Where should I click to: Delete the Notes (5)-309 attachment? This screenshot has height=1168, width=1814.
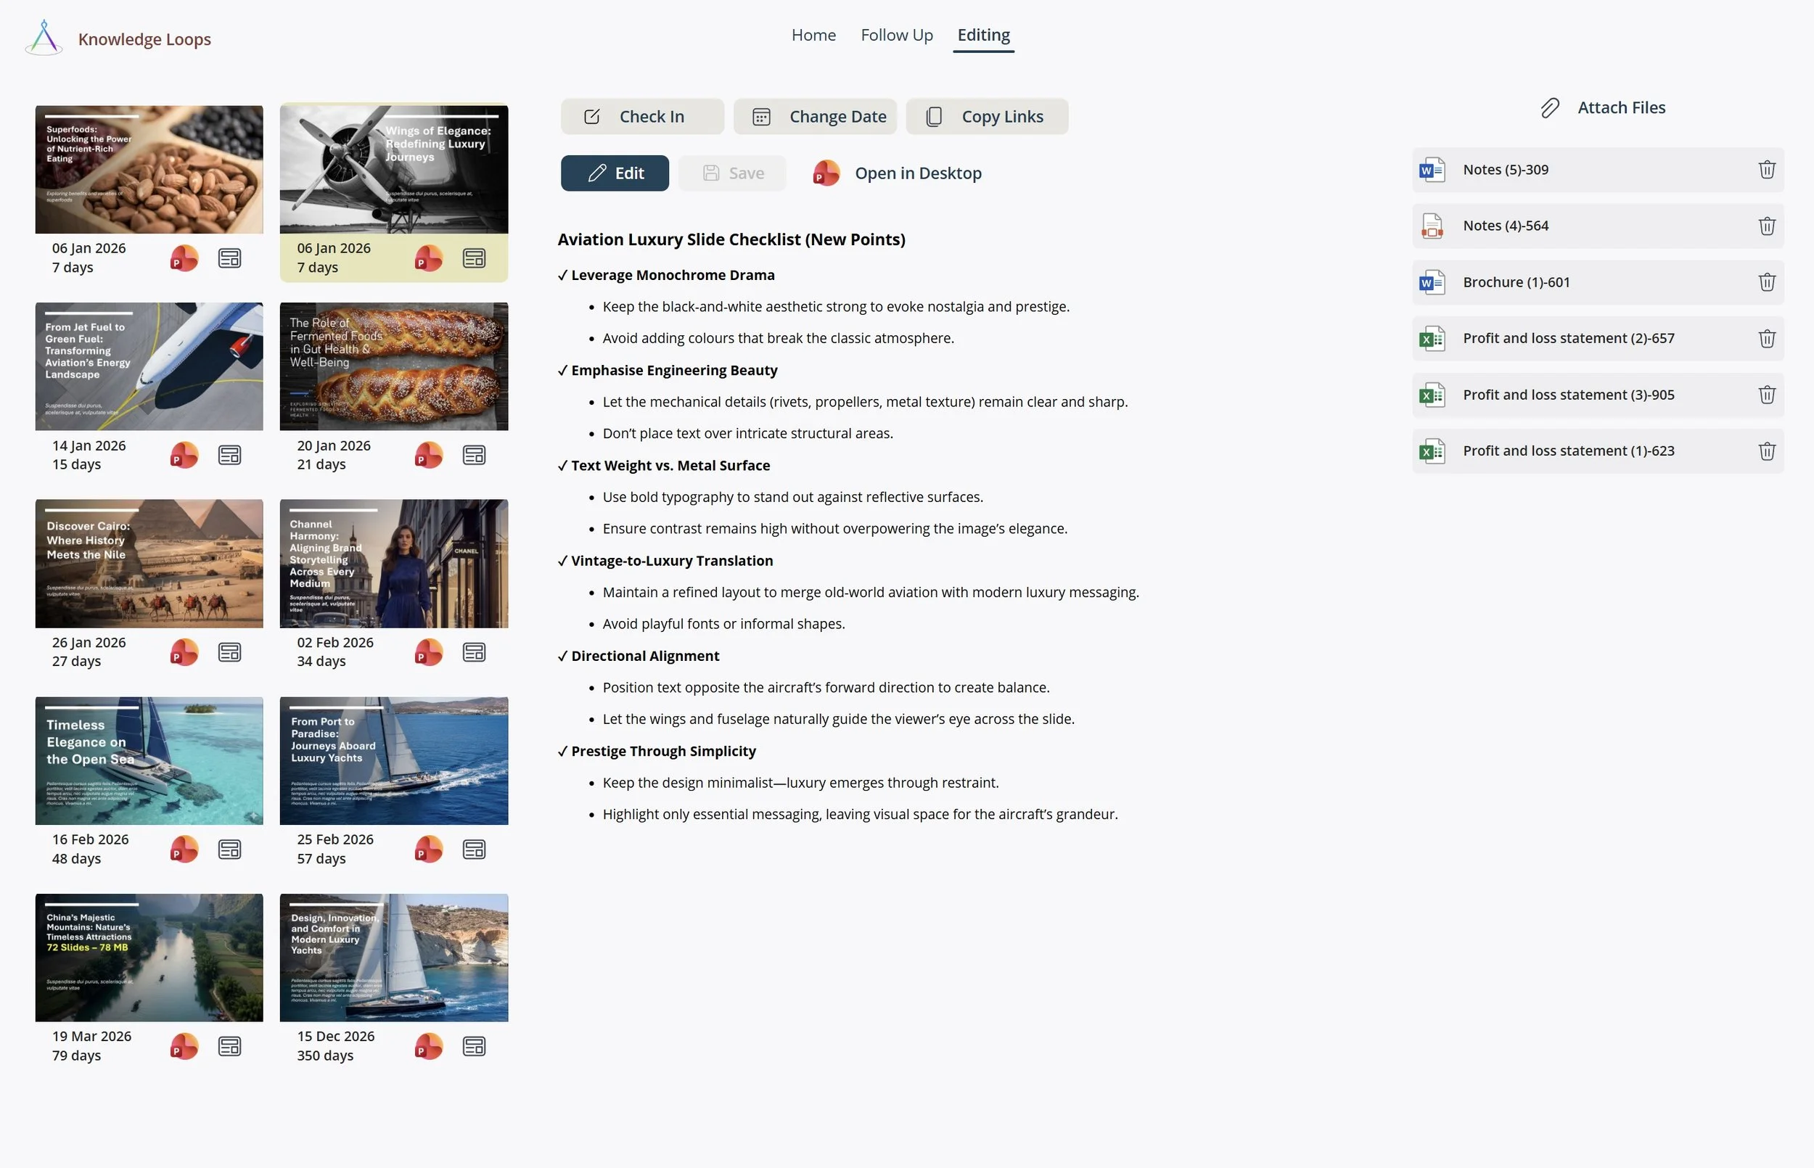tap(1766, 170)
